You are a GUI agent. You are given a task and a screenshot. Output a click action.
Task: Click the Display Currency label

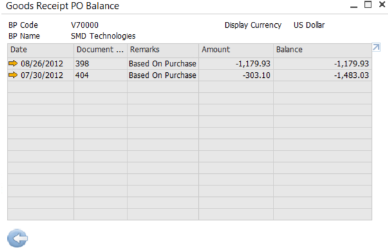point(253,25)
